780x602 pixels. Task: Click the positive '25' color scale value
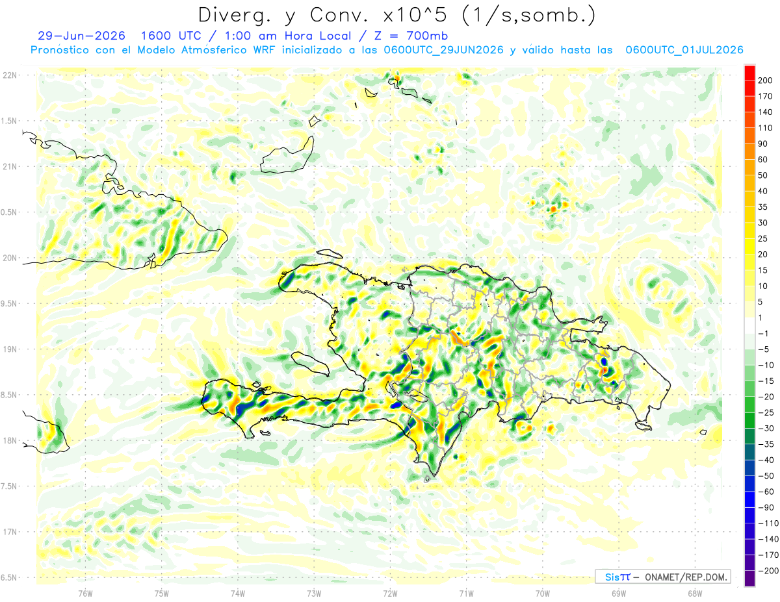pos(762,238)
